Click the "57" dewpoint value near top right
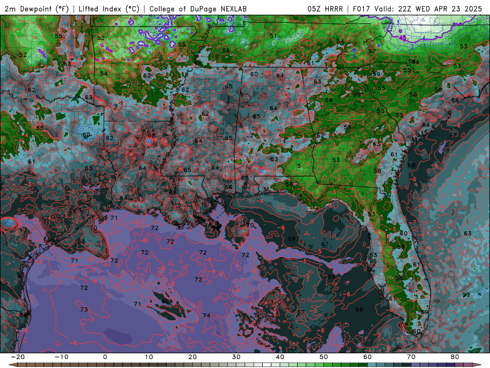 coord(372,52)
